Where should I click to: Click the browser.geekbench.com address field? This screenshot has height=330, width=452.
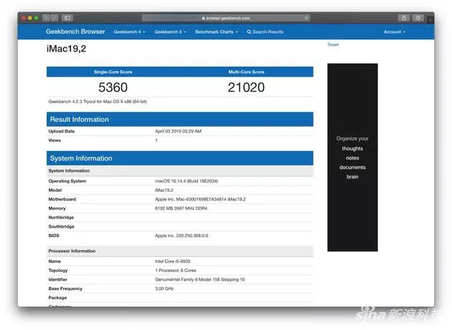tap(226, 18)
